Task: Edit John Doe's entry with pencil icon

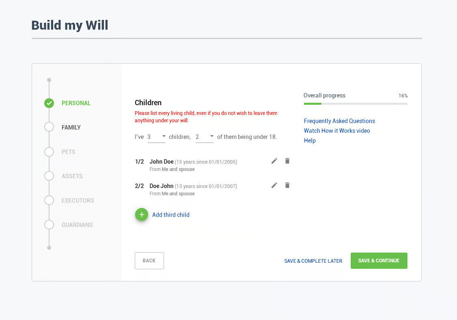Action: [274, 161]
